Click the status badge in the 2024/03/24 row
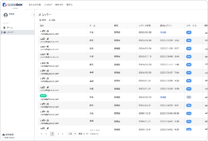This screenshot has width=208, height=141. click(x=189, y=49)
